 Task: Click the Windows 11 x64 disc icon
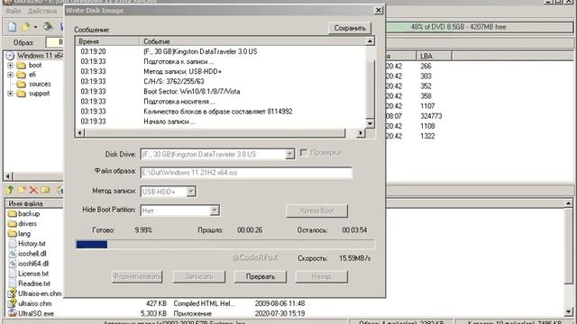coord(10,56)
